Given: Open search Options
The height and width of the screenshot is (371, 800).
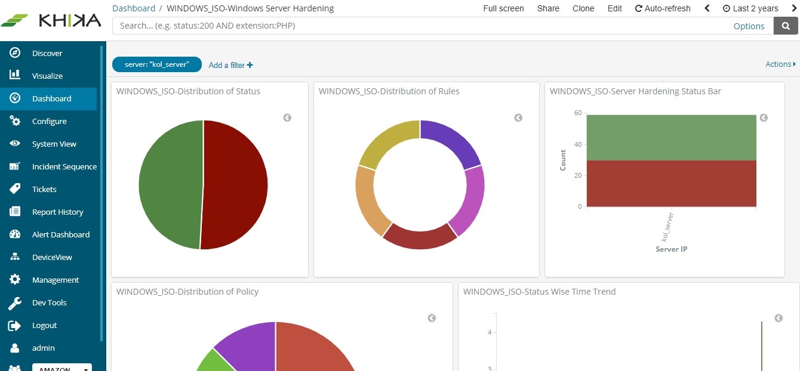Looking at the screenshot, I should pyautogui.click(x=749, y=26).
